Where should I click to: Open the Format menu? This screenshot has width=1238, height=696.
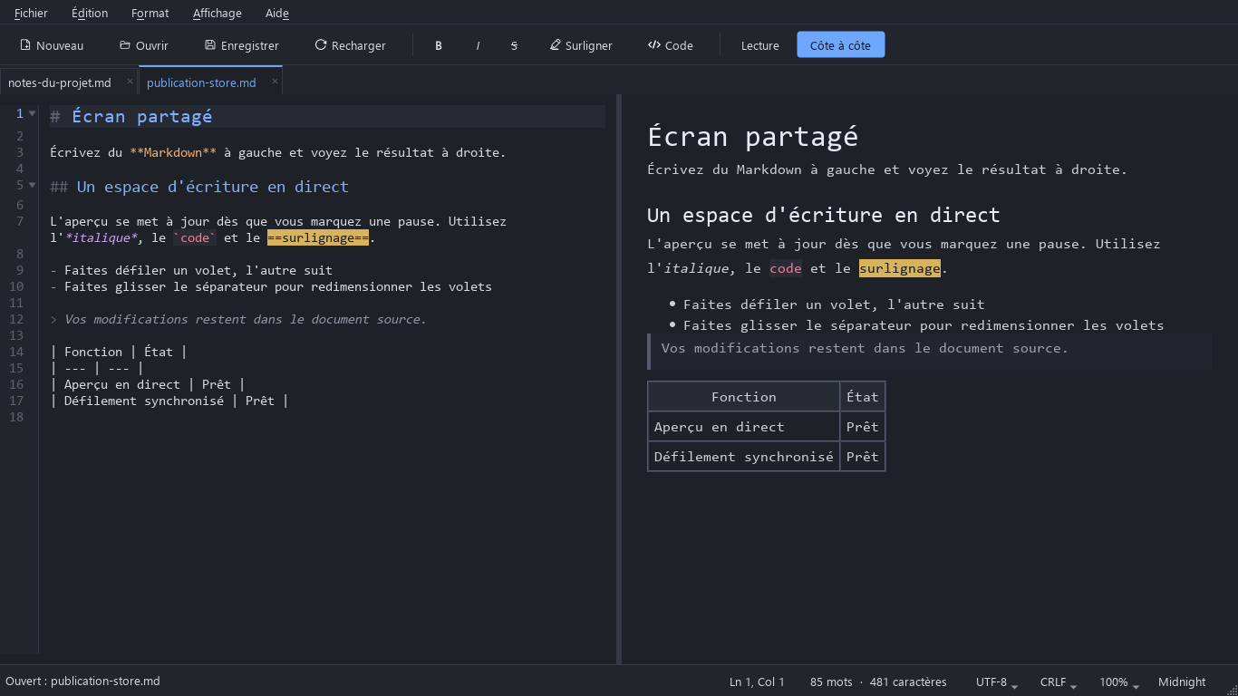[150, 13]
